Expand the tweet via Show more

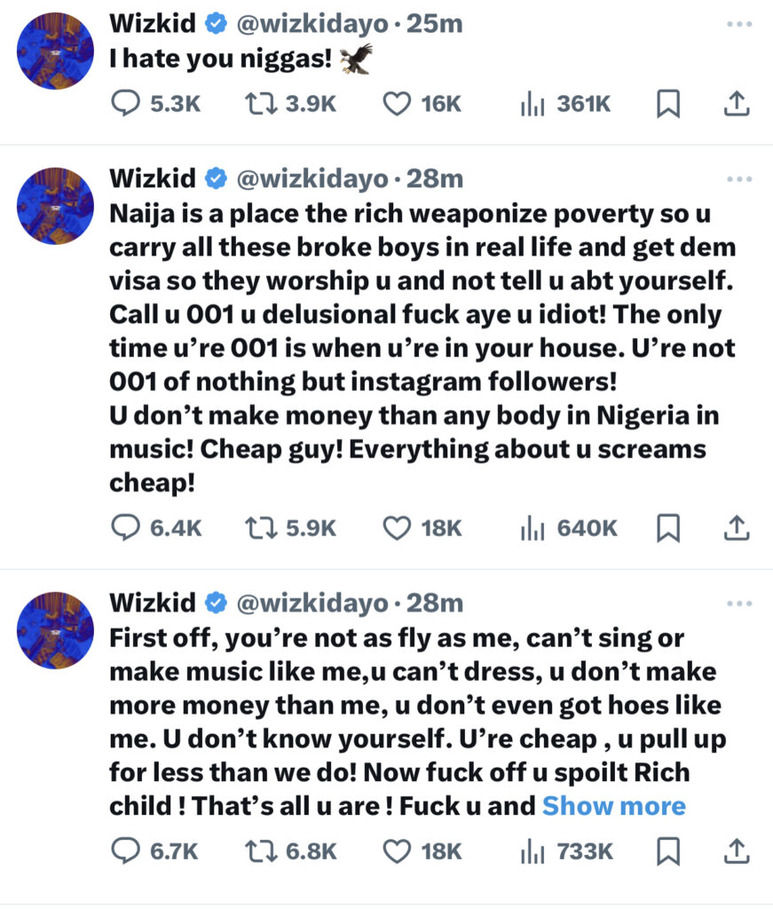click(x=613, y=806)
